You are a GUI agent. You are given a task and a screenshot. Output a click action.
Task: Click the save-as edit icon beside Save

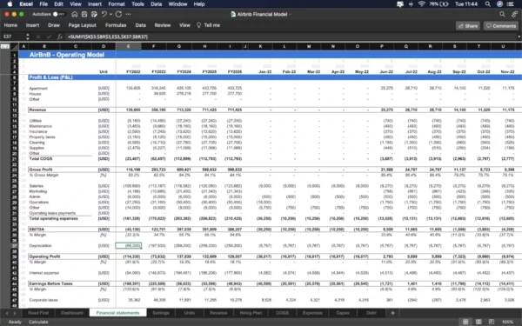[94, 14]
